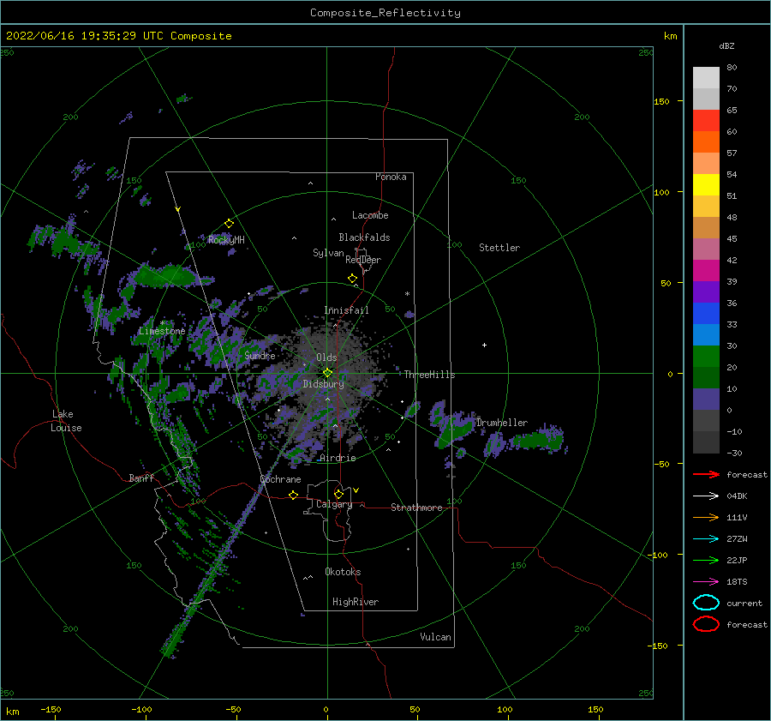Click the bright yellow 54 dBZ swatch
The width and height of the screenshot is (771, 721).
pos(706,184)
